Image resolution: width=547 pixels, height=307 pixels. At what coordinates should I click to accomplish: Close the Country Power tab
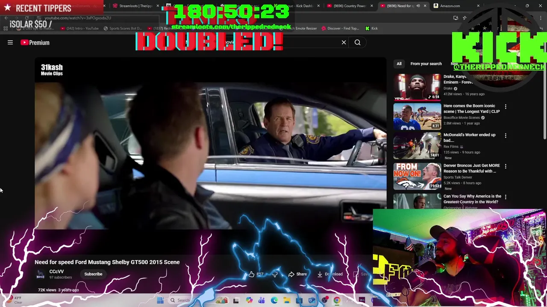pyautogui.click(x=372, y=6)
